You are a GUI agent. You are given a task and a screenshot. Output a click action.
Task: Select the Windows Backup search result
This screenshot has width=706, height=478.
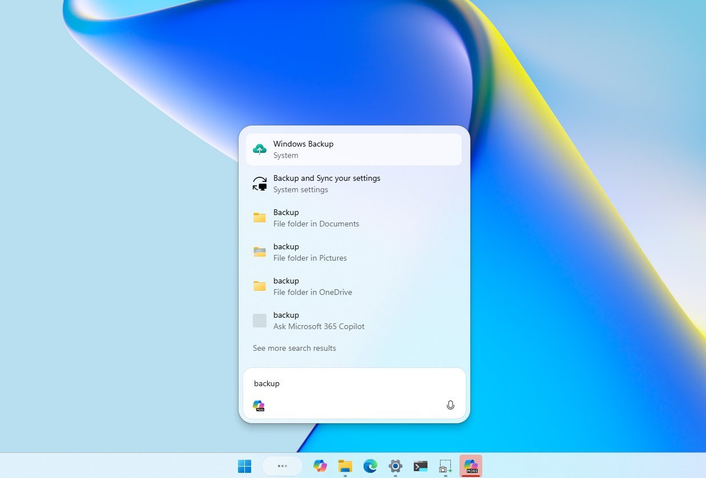[x=354, y=149]
